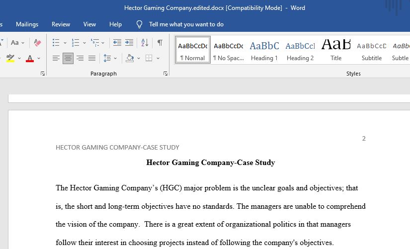Justify the paragraph text
The width and height of the screenshot is (410, 249).
tap(92, 58)
